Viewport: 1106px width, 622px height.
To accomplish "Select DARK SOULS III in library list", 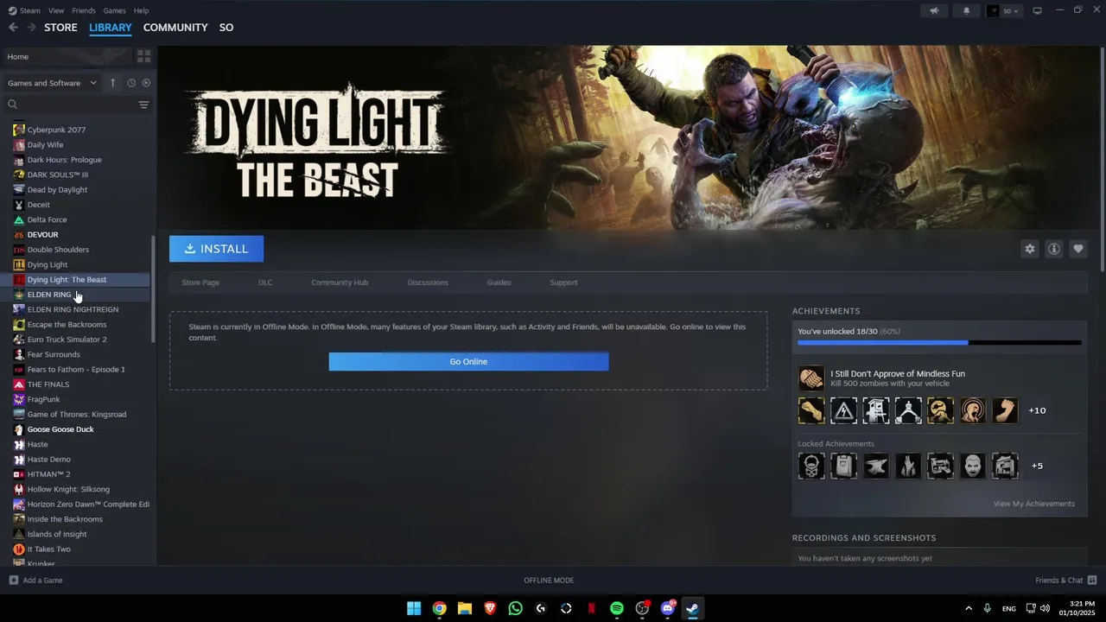I will [x=57, y=175].
